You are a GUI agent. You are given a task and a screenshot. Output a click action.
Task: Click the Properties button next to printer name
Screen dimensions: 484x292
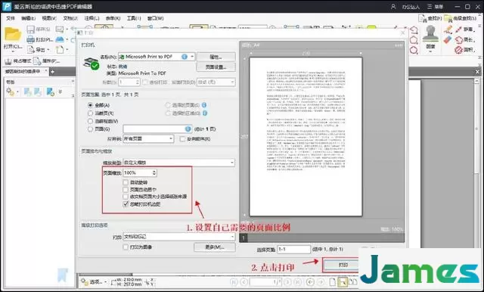click(216, 57)
